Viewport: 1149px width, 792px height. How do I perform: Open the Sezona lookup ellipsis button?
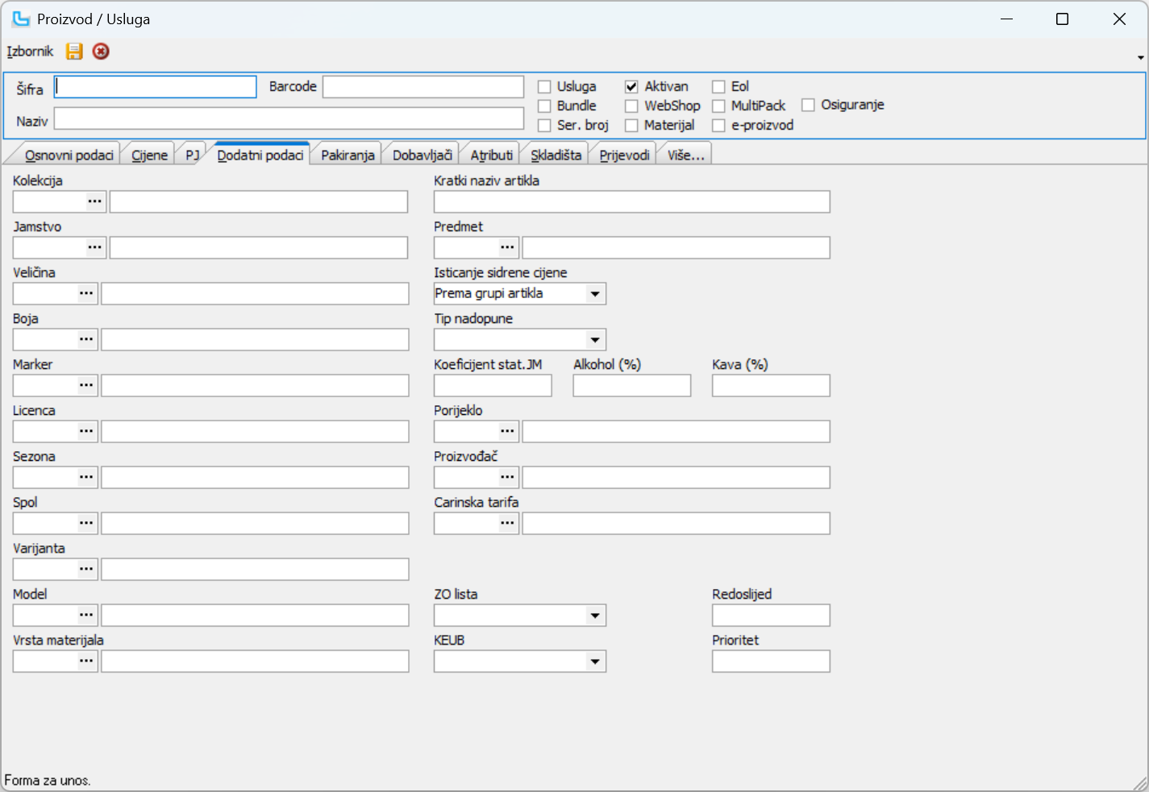[x=86, y=477]
